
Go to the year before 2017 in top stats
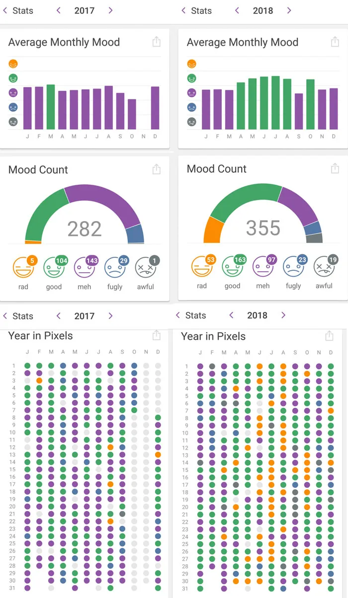tap(58, 10)
